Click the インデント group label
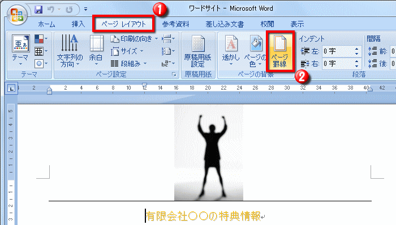This screenshot has width=396, height=225. click(312, 39)
